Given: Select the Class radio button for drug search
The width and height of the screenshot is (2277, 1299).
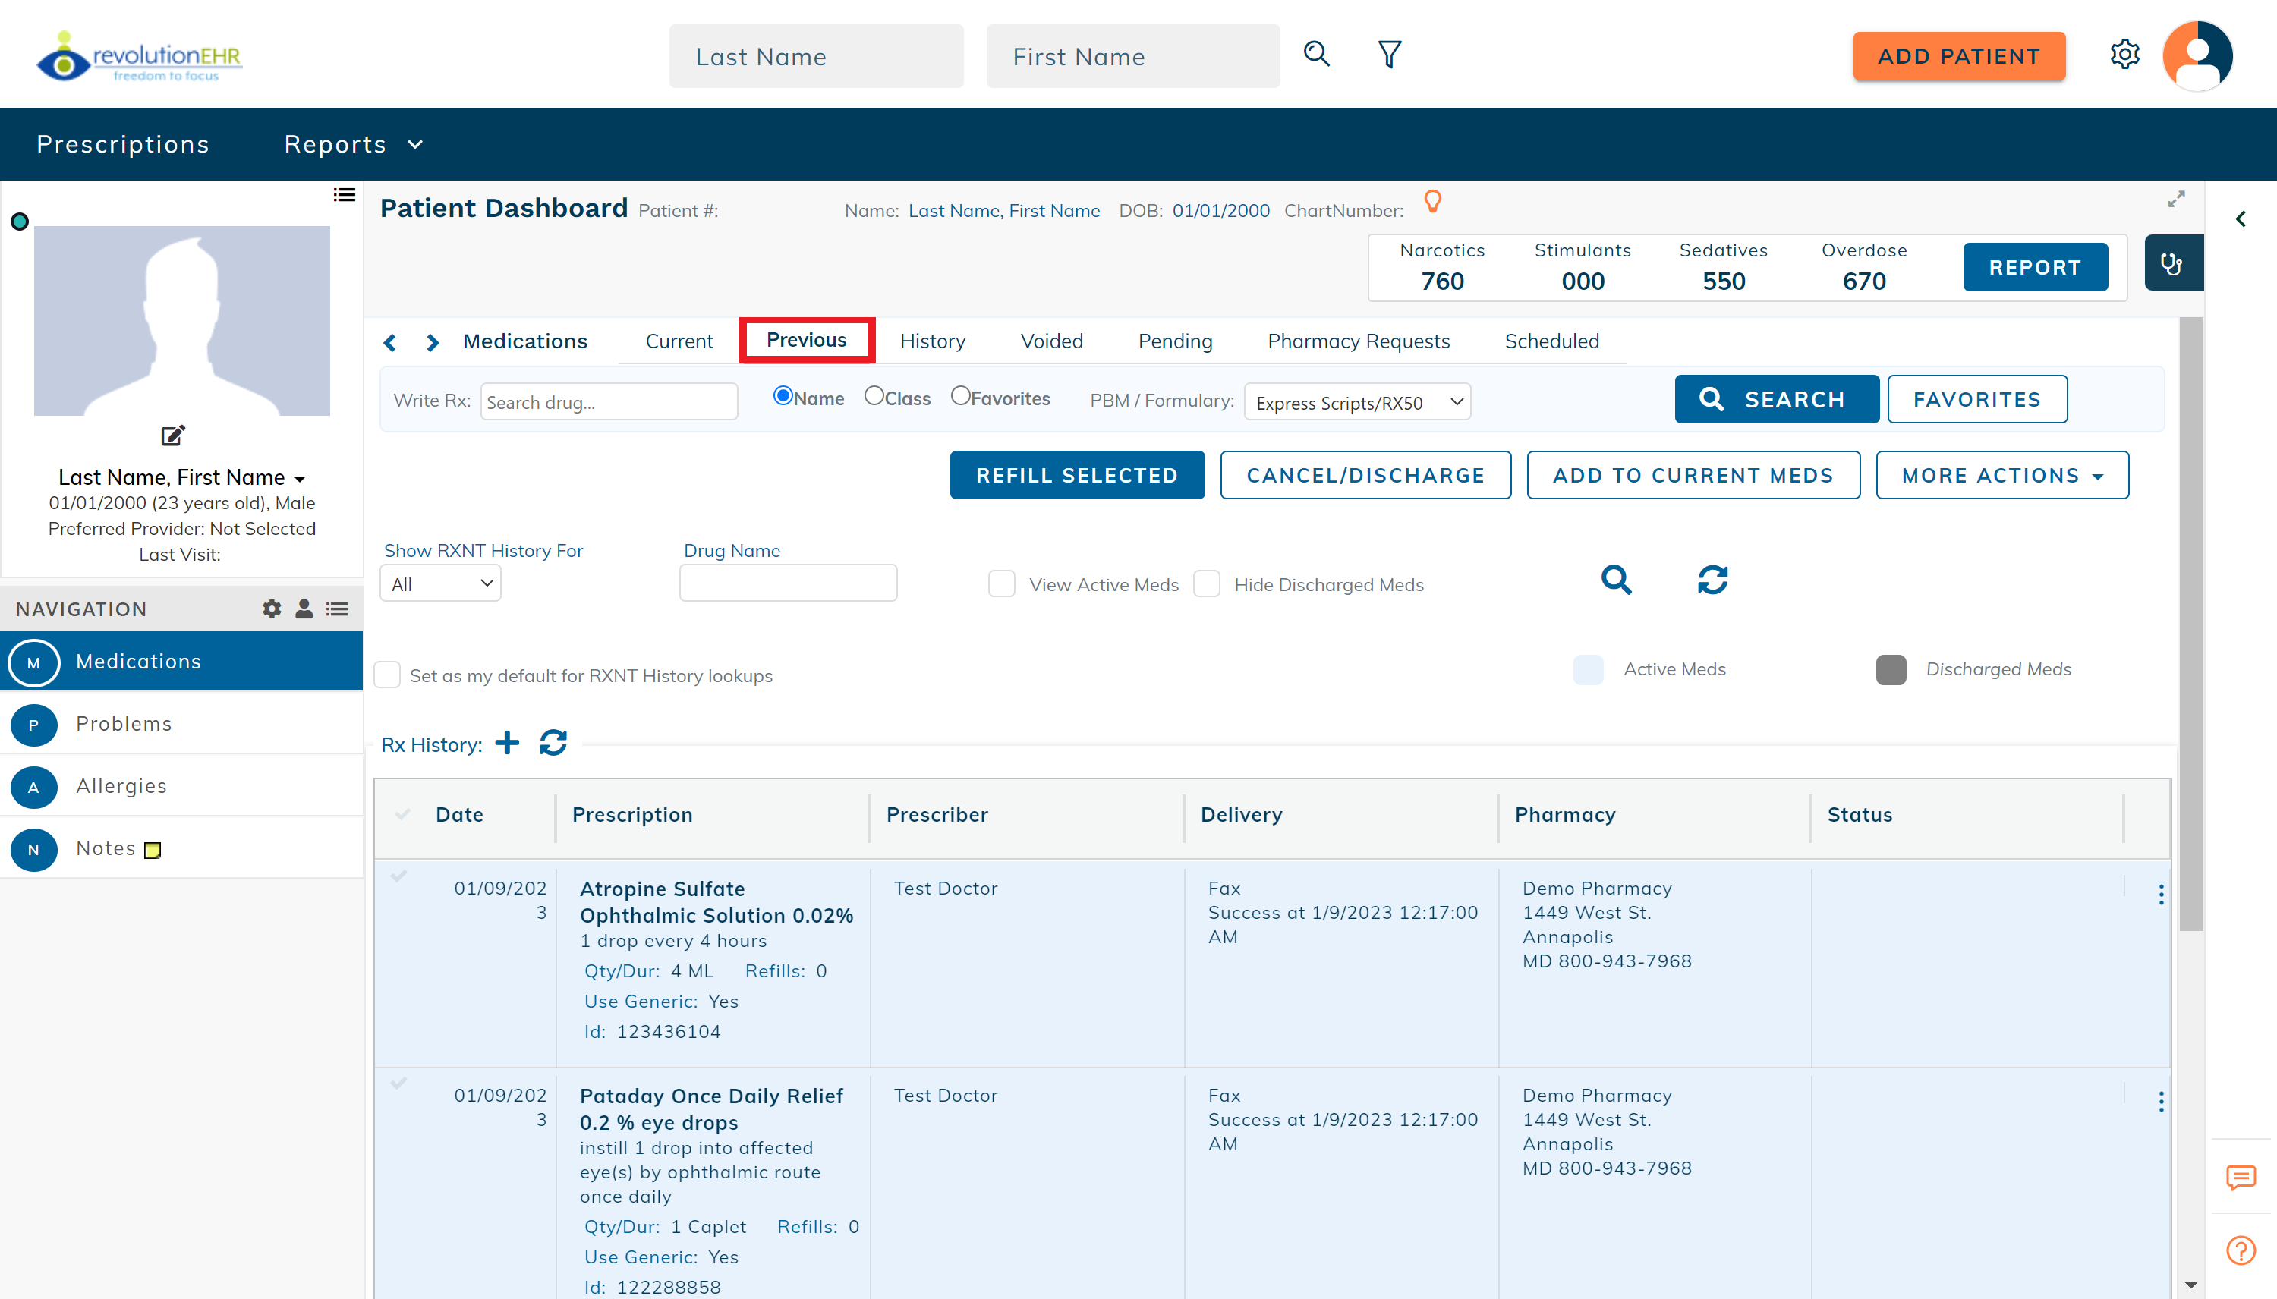Looking at the screenshot, I should [874, 395].
